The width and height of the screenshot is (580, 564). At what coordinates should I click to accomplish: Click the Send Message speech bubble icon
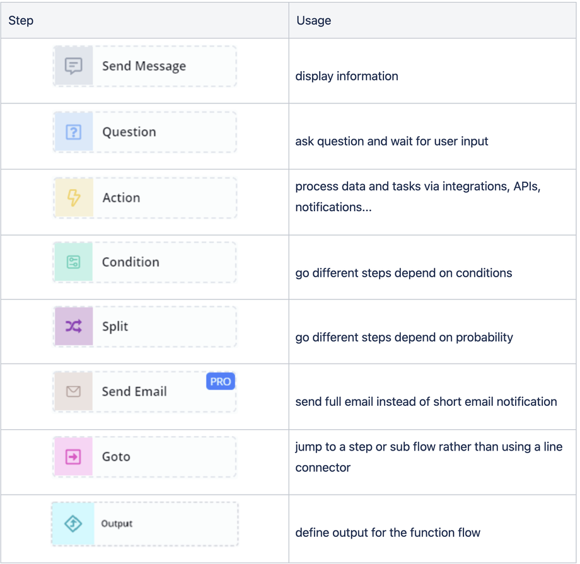coord(74,66)
